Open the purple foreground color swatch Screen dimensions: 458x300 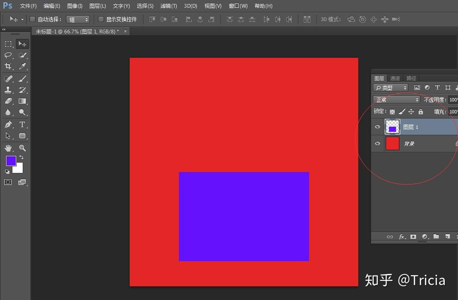point(11,161)
